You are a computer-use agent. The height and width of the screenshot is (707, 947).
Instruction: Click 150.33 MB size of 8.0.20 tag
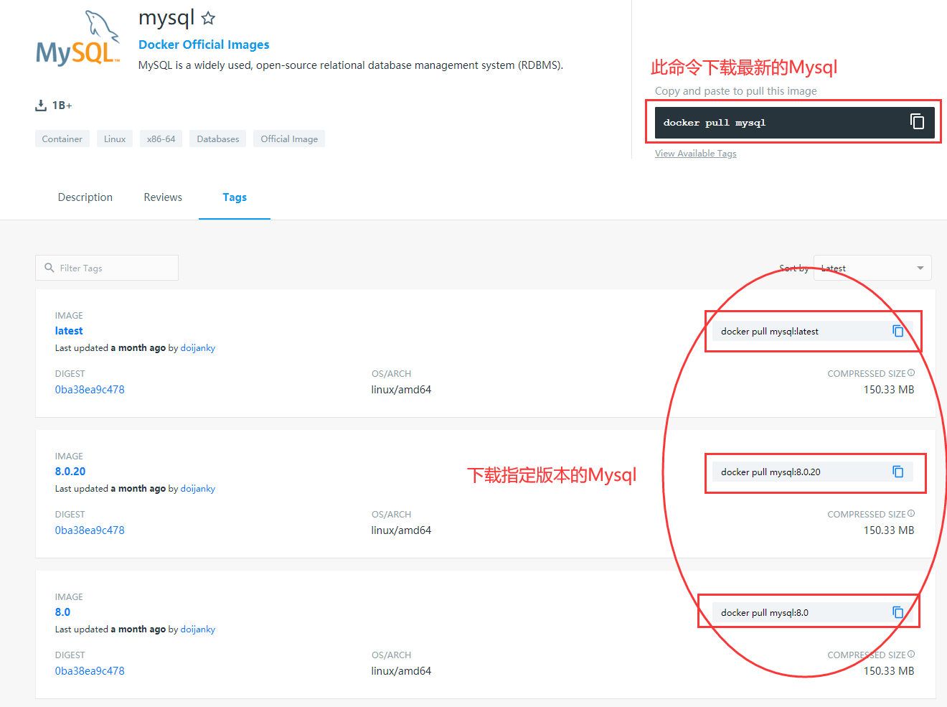click(889, 530)
